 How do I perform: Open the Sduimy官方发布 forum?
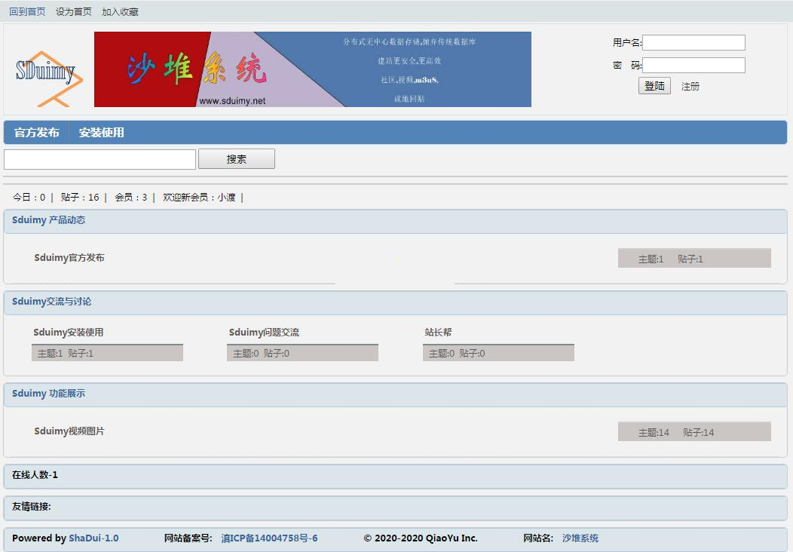coord(69,258)
